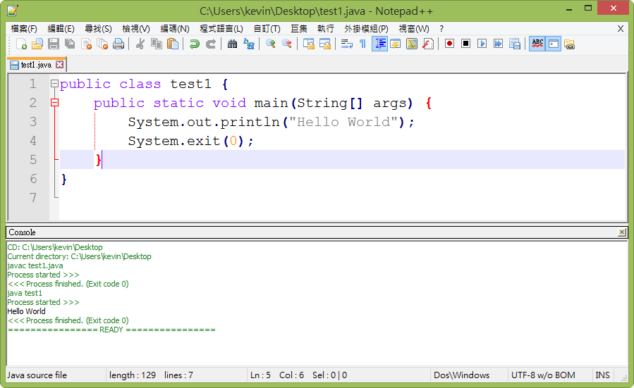Open the Function List icon
This screenshot has height=388, width=634.
pyautogui.click(x=428, y=44)
